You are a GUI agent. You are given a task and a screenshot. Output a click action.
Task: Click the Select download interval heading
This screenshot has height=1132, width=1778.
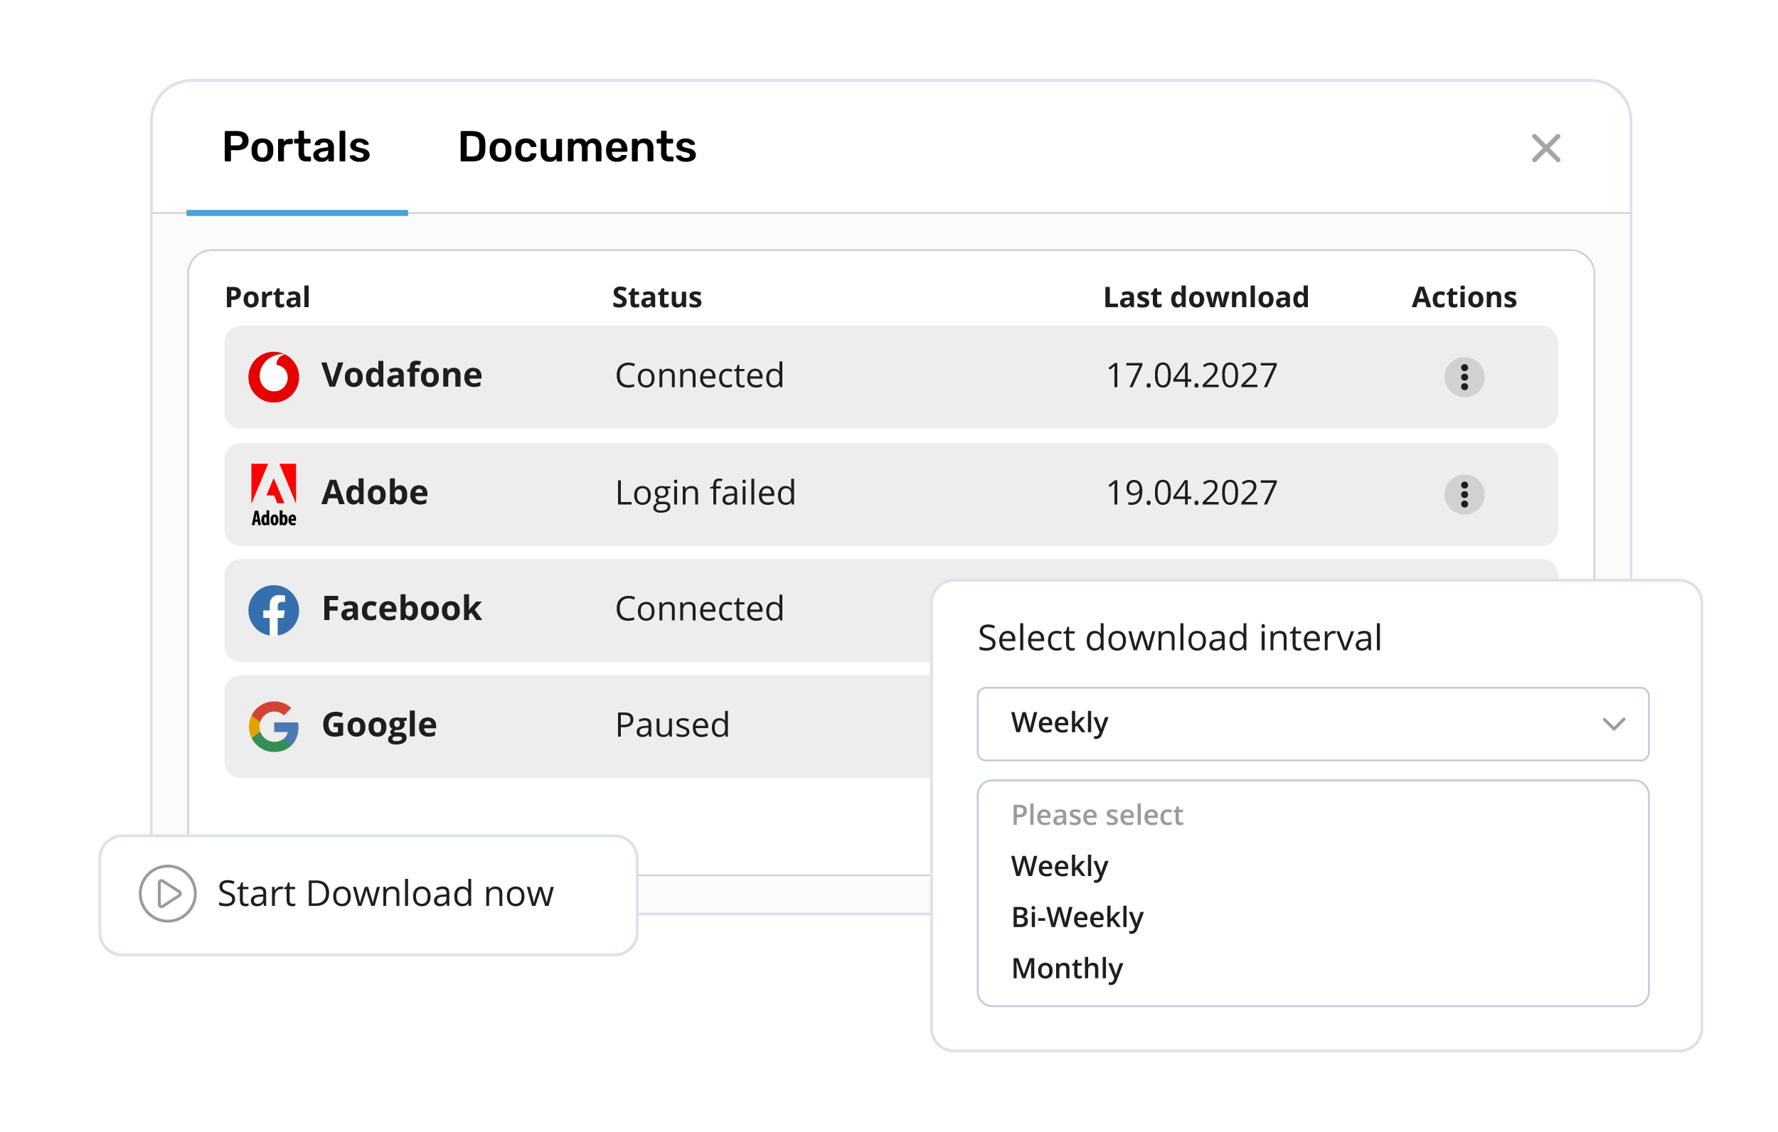tap(1178, 637)
